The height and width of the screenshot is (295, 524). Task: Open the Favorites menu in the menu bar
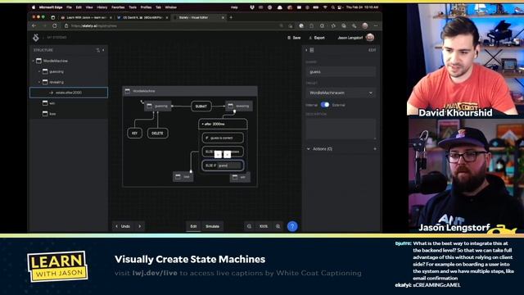pos(118,7)
